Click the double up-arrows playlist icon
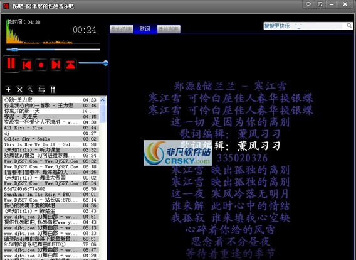 [x=53, y=90]
